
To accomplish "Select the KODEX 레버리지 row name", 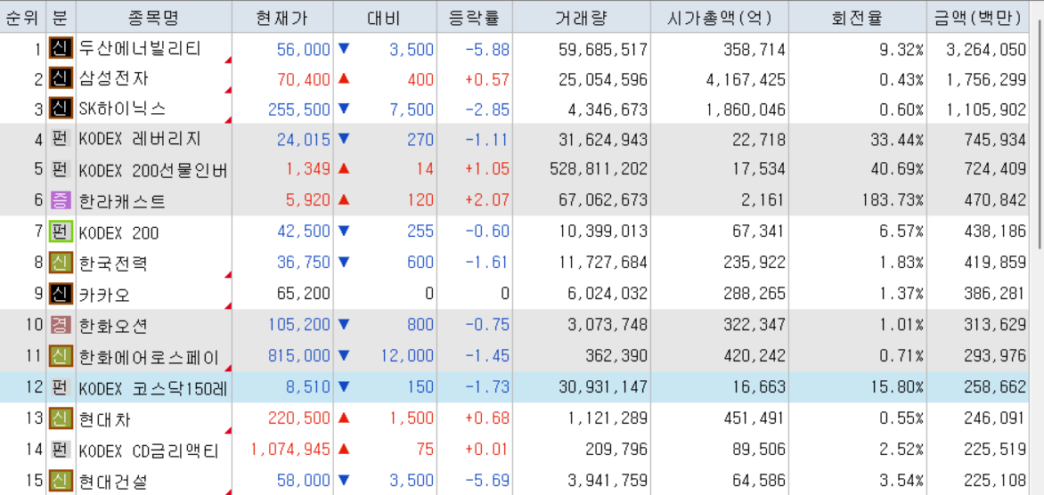I will (x=139, y=140).
